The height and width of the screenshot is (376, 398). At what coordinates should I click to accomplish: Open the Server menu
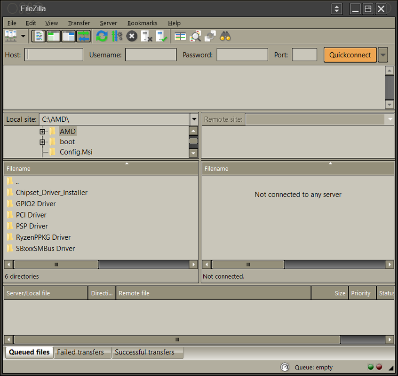point(108,23)
